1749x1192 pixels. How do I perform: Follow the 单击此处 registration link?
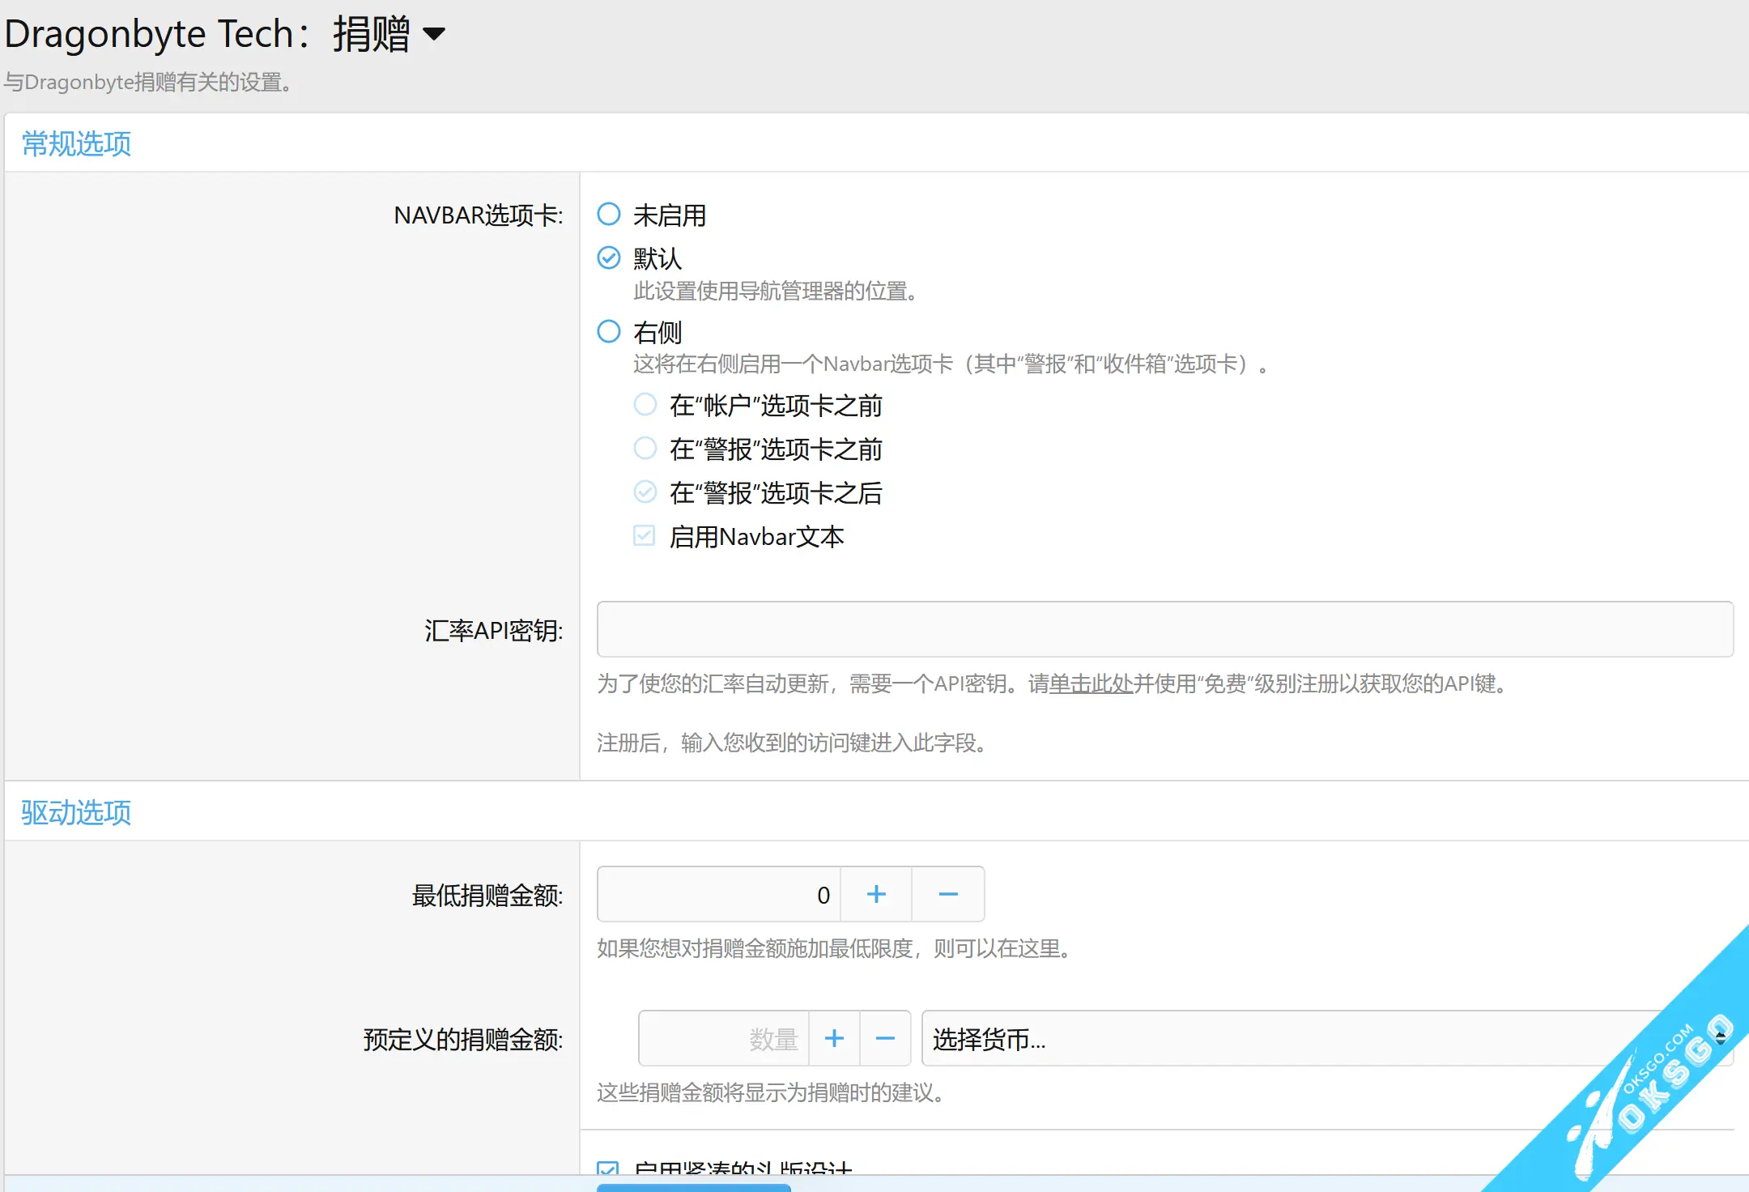pos(1091,684)
